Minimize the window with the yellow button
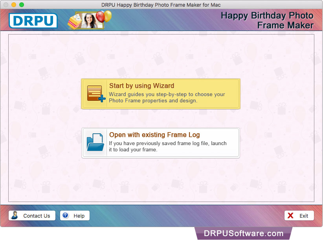 tap(14, 5)
